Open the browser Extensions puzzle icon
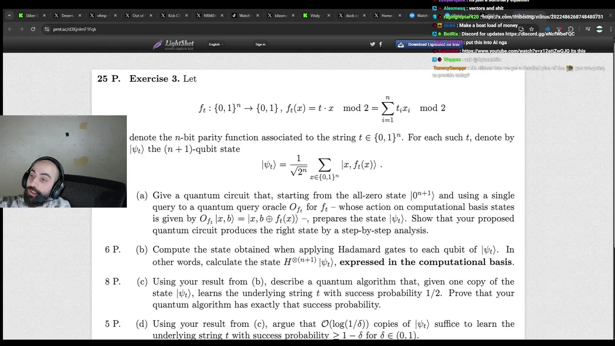This screenshot has height=346, width=615. pyautogui.click(x=570, y=29)
